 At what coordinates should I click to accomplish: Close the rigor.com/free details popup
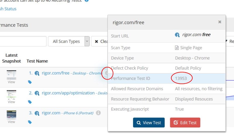click(220, 22)
